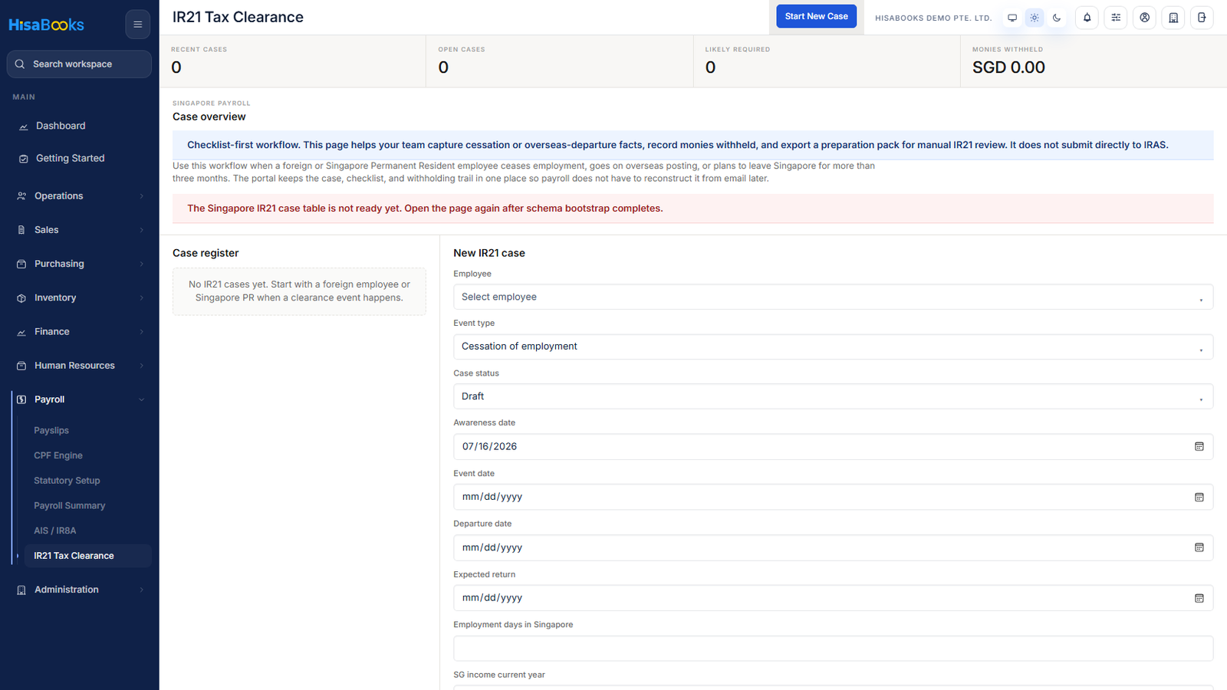Image resolution: width=1227 pixels, height=690 pixels.
Task: Expand the Administration menu chevron
Action: pyautogui.click(x=142, y=590)
